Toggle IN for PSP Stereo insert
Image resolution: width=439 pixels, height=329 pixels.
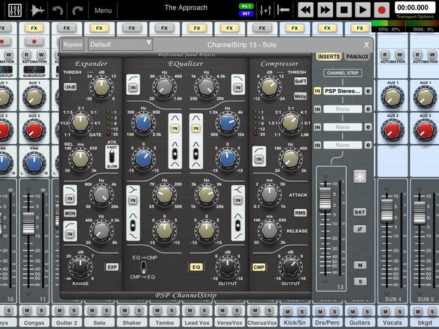pyautogui.click(x=317, y=91)
